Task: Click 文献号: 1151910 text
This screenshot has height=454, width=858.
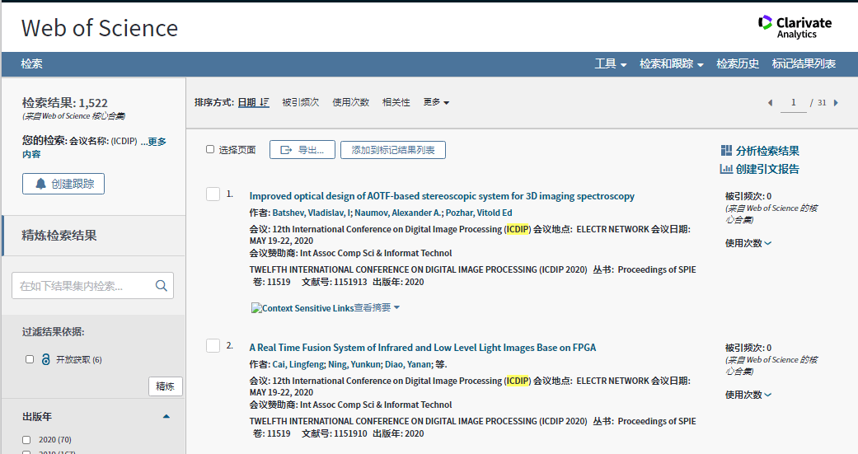Action: coord(335,433)
